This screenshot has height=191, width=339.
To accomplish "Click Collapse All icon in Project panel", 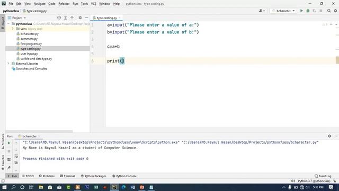I will pos(72,18).
